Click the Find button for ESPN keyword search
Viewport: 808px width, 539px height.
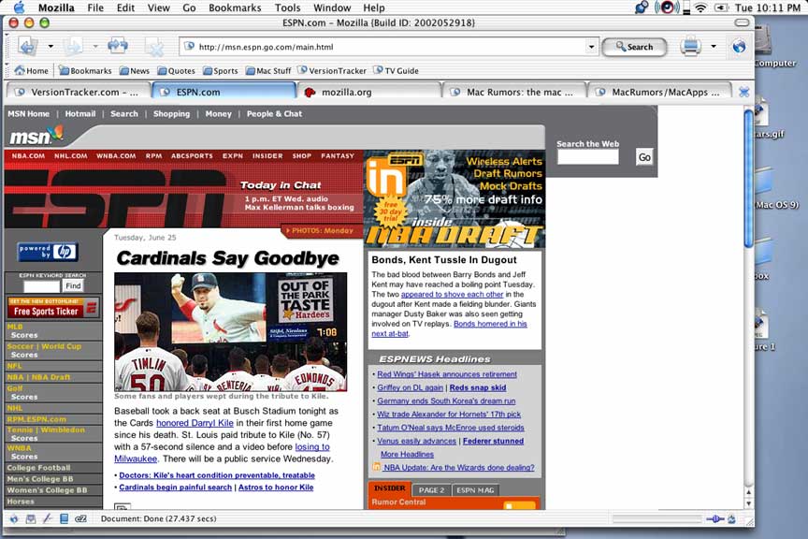point(73,285)
